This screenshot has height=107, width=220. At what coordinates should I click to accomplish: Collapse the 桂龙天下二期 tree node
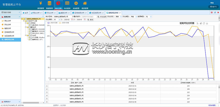[x=24, y=21]
